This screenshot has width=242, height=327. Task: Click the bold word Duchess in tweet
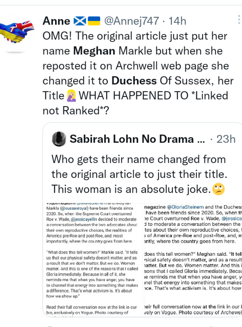[x=134, y=81]
